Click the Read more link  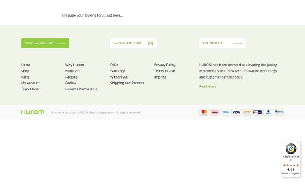(208, 86)
